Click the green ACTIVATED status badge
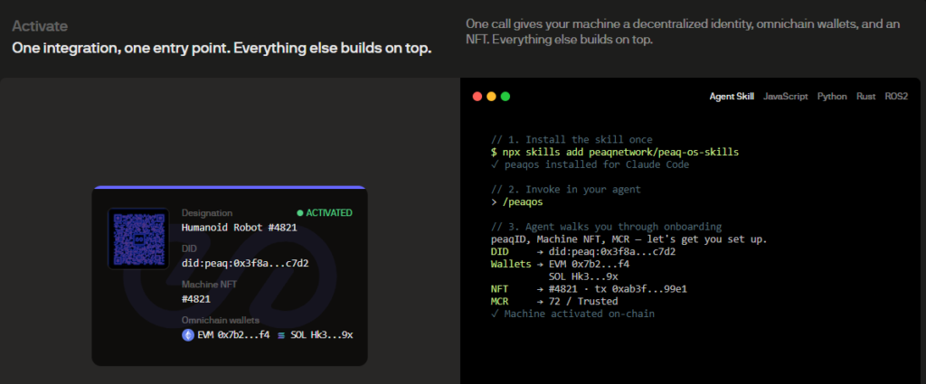 (x=325, y=212)
